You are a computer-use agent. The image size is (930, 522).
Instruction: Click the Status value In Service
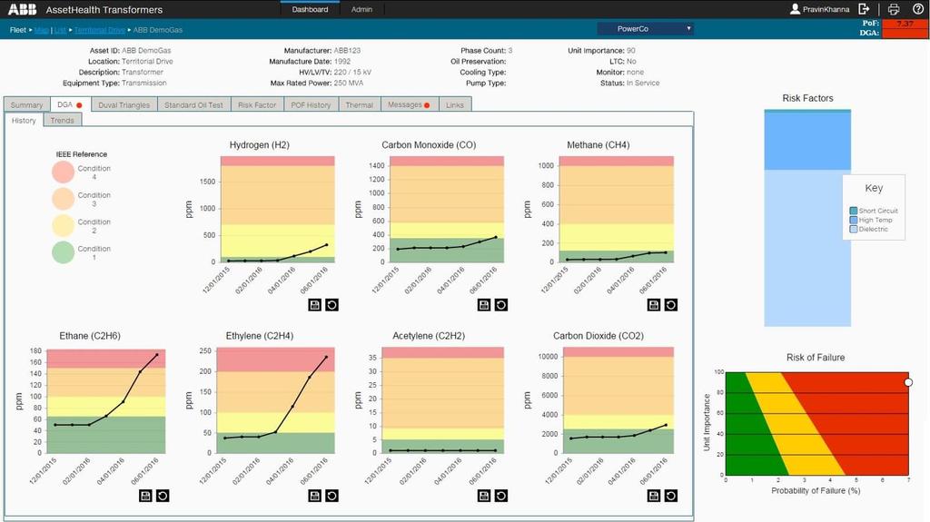coord(643,83)
